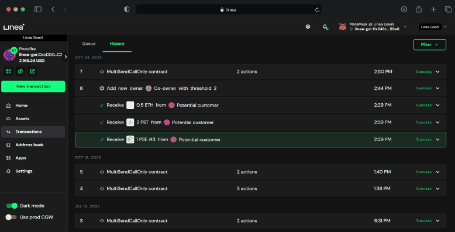Viewport: 455px width, 232px height.
Task: Show QR code for Protofire safe
Action: click(x=8, y=71)
